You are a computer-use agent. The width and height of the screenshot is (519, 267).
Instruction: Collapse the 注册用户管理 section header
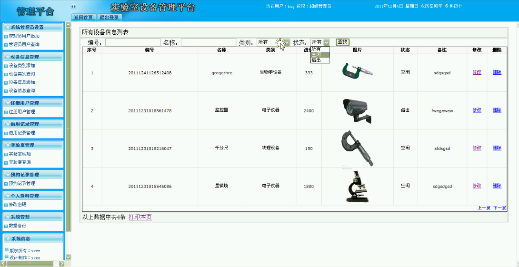coord(33,103)
